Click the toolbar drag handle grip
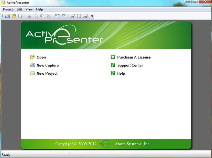Viewport: 212px width, 158px height. tap(3, 16)
